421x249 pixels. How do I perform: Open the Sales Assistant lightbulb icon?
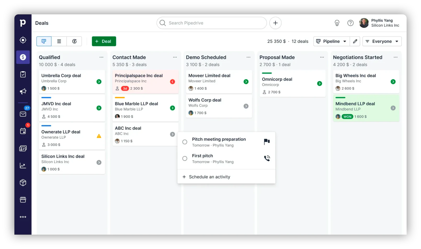pyautogui.click(x=337, y=23)
